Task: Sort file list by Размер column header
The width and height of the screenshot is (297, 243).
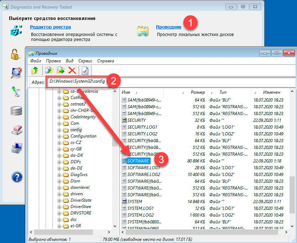Action: 198,92
